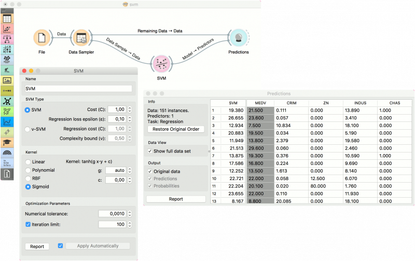Disable the Iteration limit checkbox
The image size is (415, 261).
tap(28, 224)
